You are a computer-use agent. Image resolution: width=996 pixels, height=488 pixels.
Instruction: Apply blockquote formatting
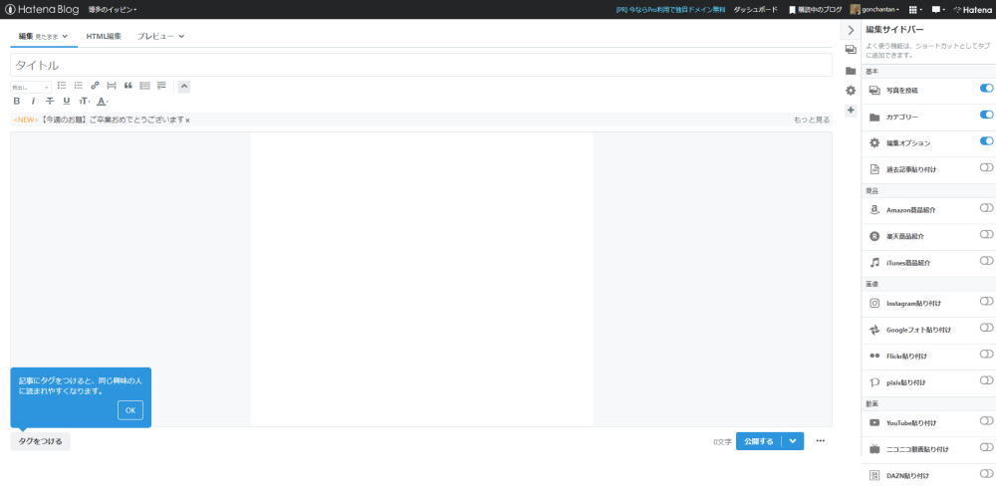[128, 85]
